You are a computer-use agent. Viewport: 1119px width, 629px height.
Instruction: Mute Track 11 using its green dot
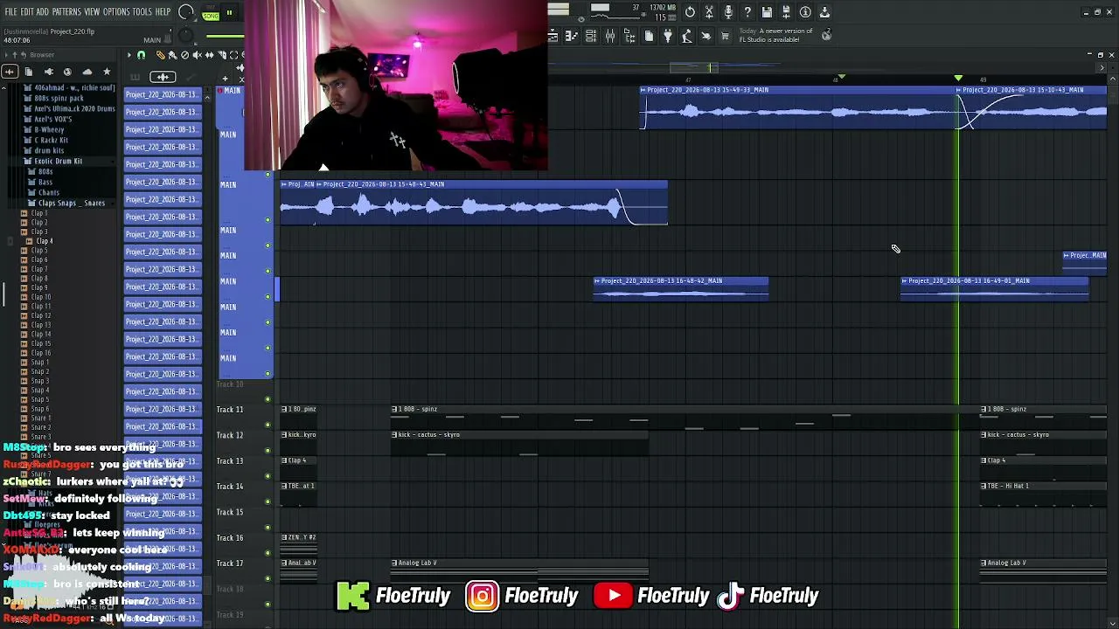(x=268, y=425)
